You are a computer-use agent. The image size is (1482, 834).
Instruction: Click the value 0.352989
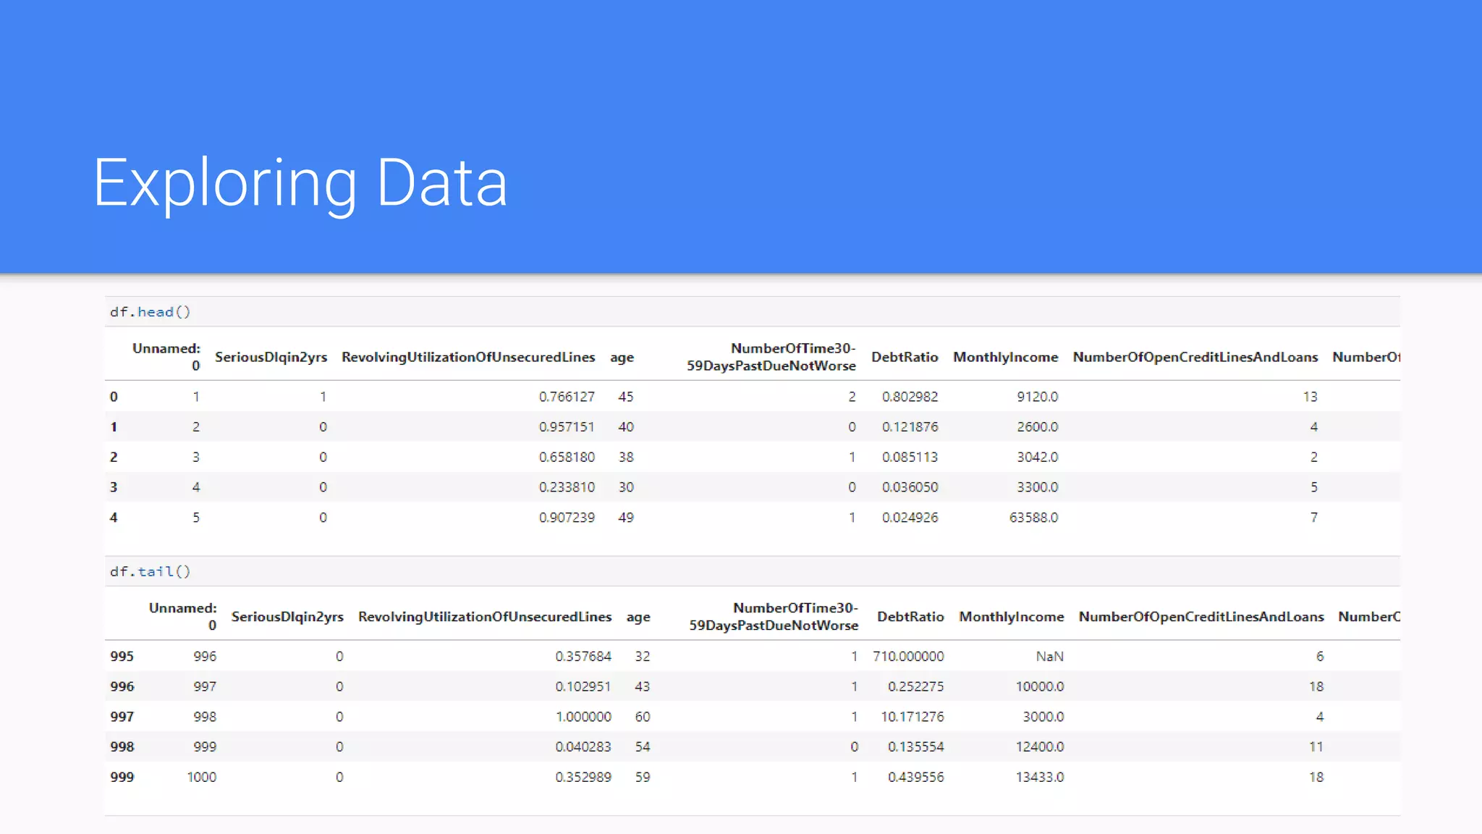(583, 778)
